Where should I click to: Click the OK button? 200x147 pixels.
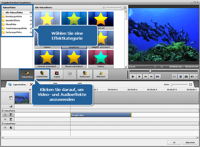click(174, 142)
